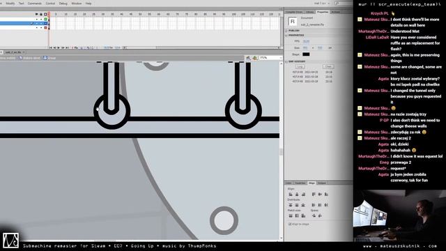Click the Fl document icon in Properties
This screenshot has width=446, height=251.
(293, 22)
